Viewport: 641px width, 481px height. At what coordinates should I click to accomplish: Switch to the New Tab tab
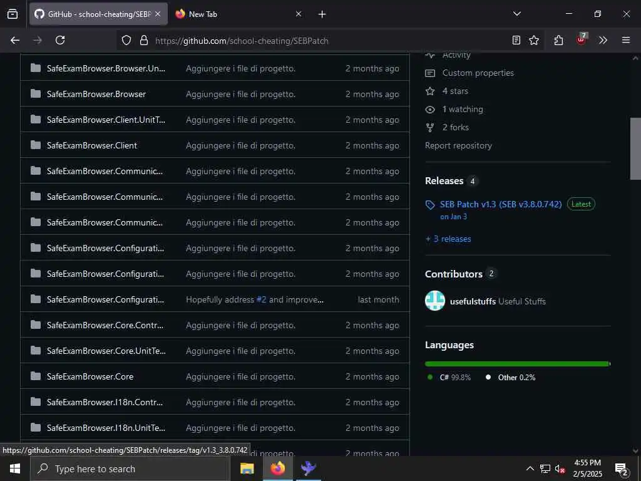tap(238, 14)
